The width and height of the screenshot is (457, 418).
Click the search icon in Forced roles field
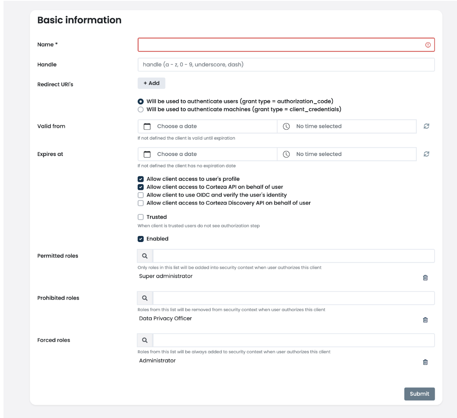(144, 339)
